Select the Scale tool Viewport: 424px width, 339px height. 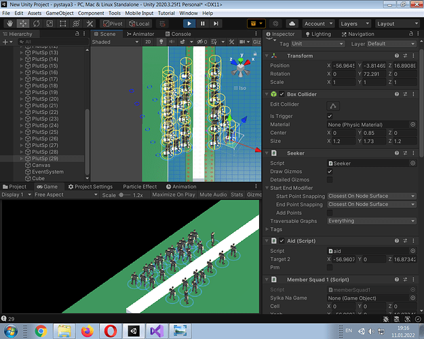coord(50,24)
